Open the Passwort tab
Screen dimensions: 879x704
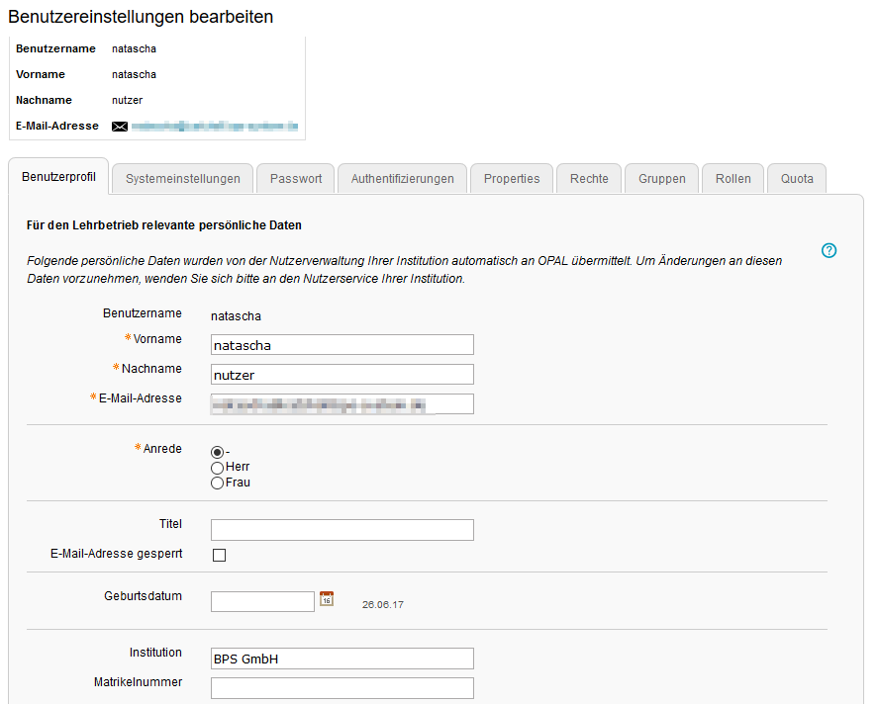click(296, 178)
